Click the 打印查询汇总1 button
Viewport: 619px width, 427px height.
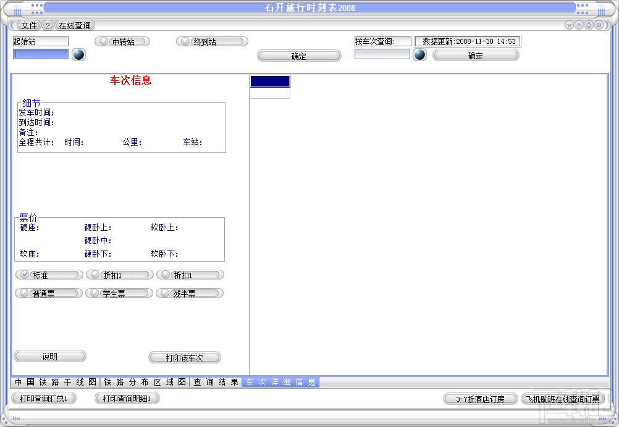[x=43, y=399]
